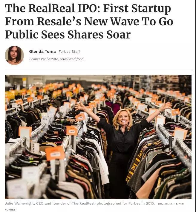
Task: Click the divider line beneath the author section
Action: click(98, 70)
